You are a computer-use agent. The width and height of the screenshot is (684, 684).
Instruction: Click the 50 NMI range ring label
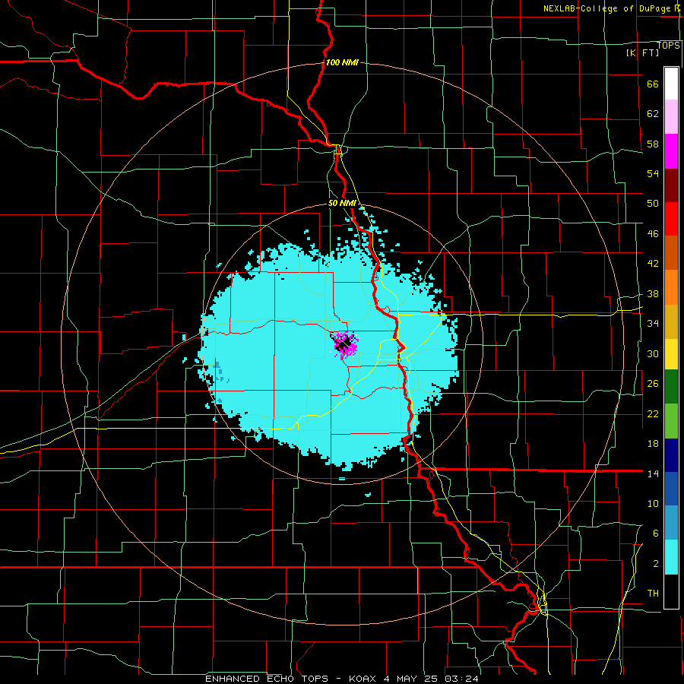click(343, 203)
